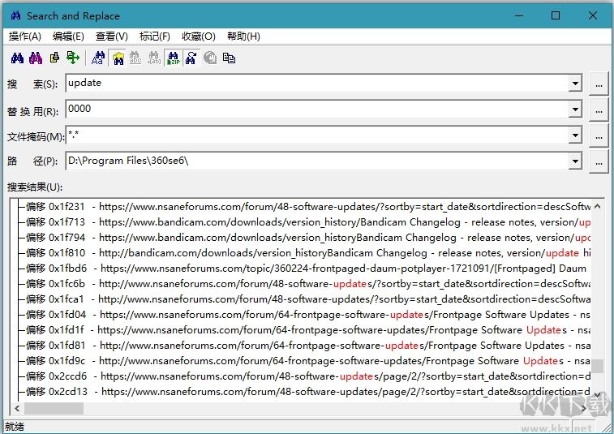Click the horizontal scrollbar thumb in results
The width and height of the screenshot is (614, 434).
[x=54, y=409]
